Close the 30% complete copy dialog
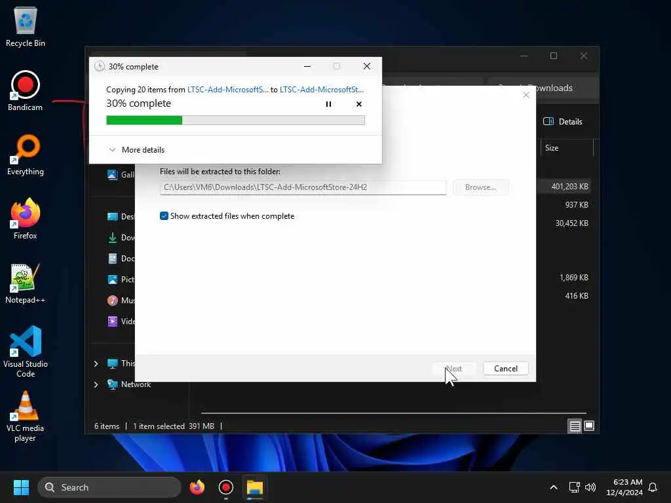Screen dimensions: 671x503 click(x=367, y=66)
